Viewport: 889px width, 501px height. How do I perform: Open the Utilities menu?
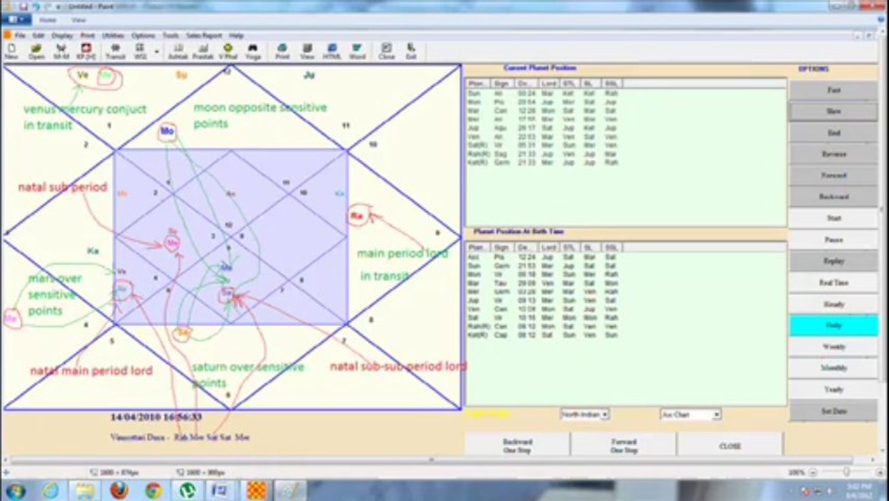pyautogui.click(x=113, y=35)
